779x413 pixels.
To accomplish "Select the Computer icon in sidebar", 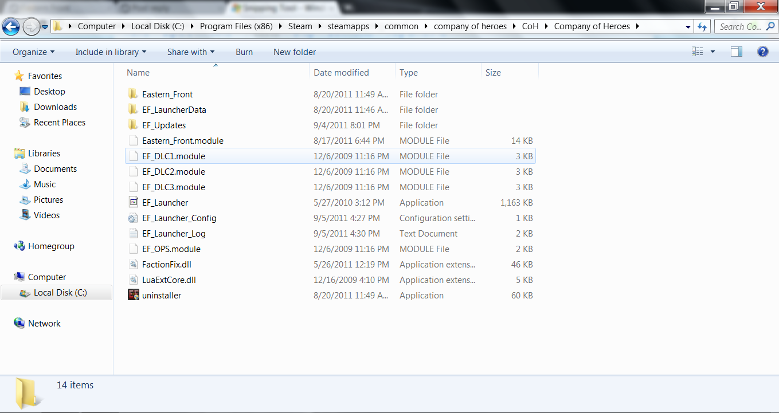I will (x=19, y=277).
